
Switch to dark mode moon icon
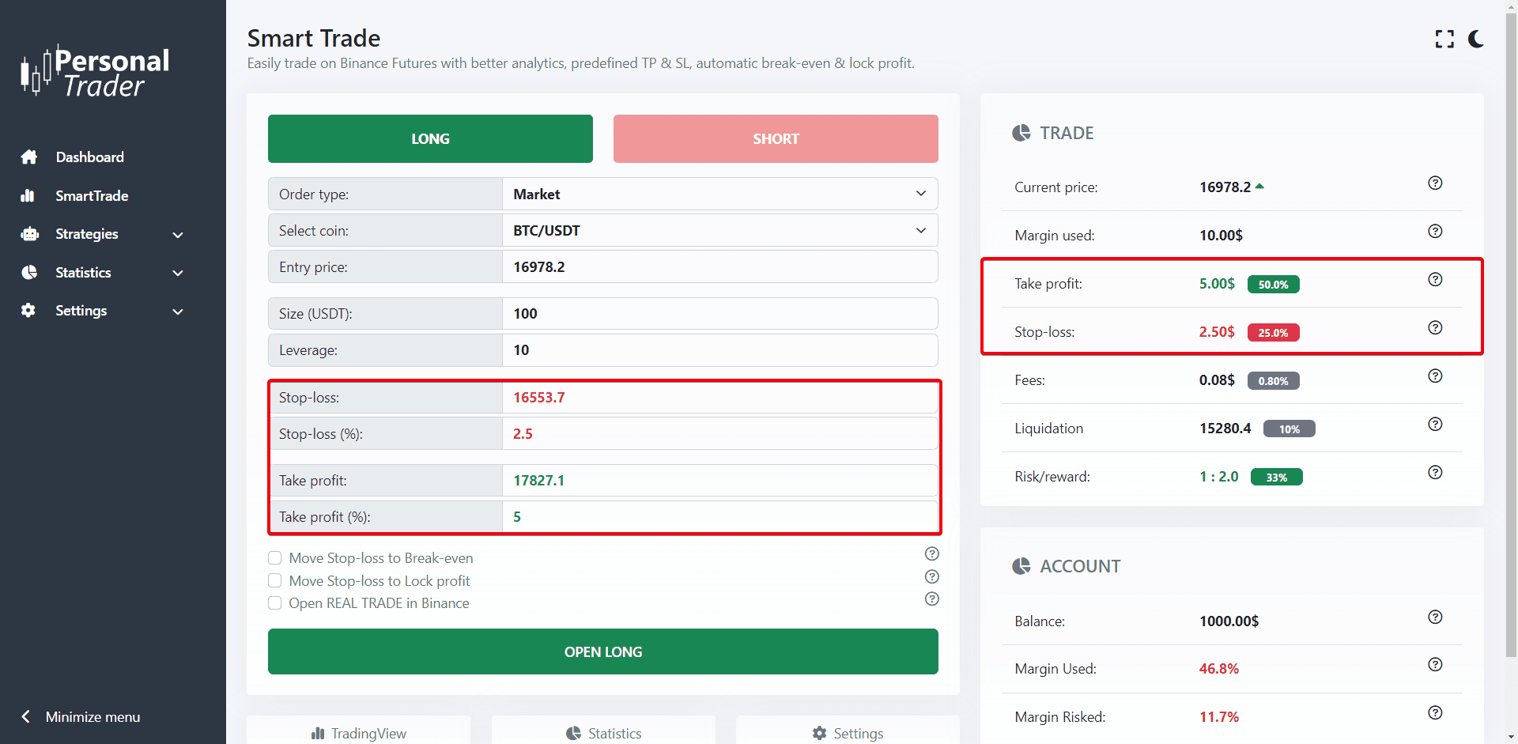[1476, 40]
